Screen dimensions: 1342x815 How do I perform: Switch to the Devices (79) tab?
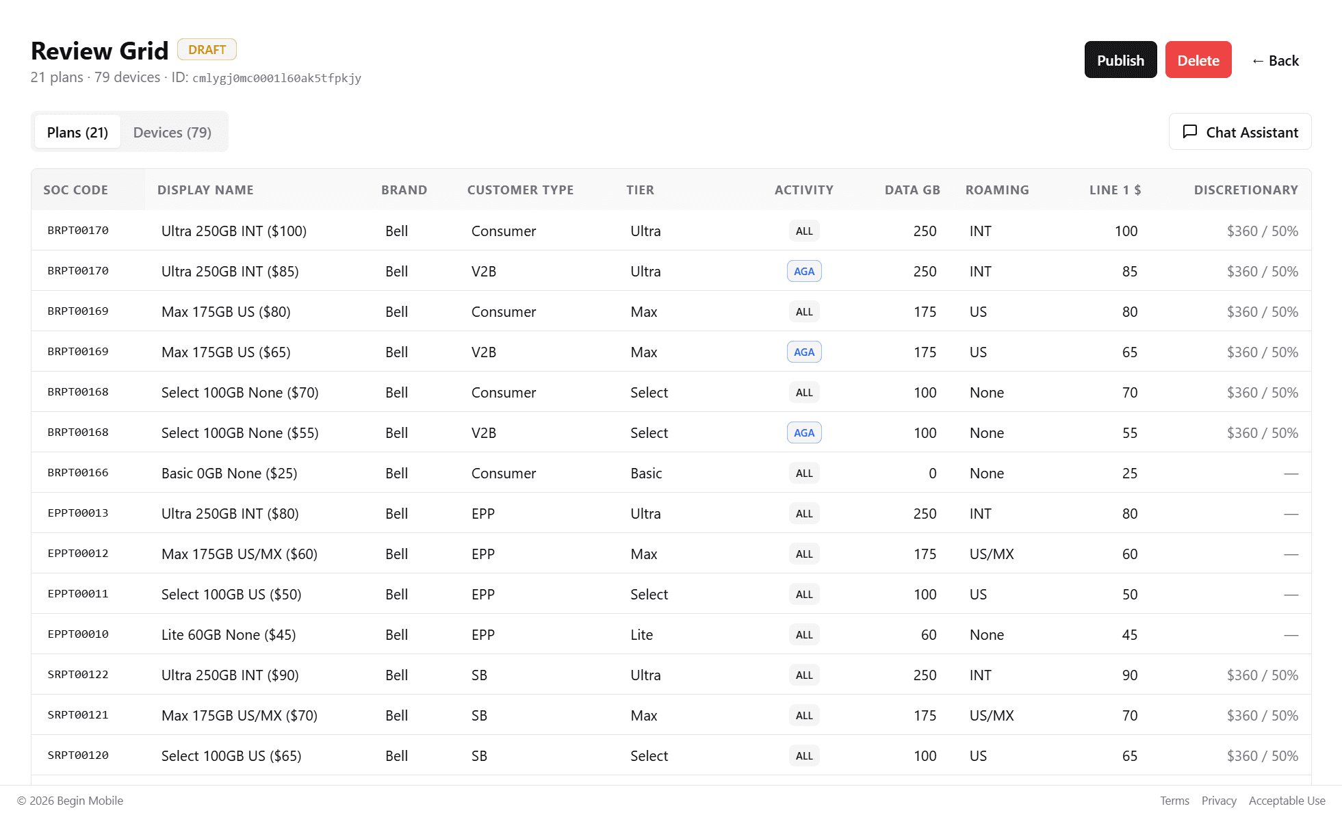[x=172, y=132]
